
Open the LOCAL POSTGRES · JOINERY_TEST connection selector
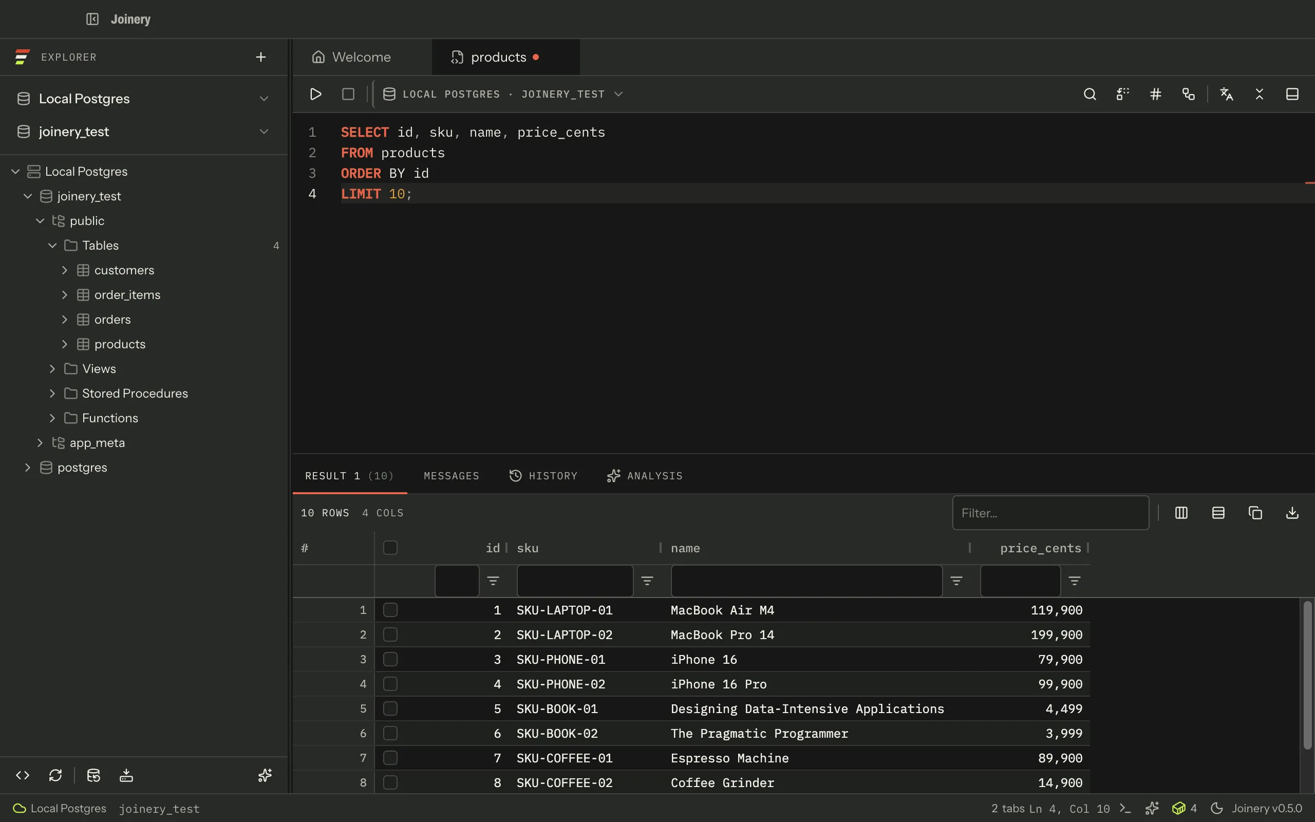coord(503,94)
